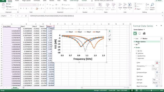
Task: Open the Home ribbon tab
Action: coord(10,1)
